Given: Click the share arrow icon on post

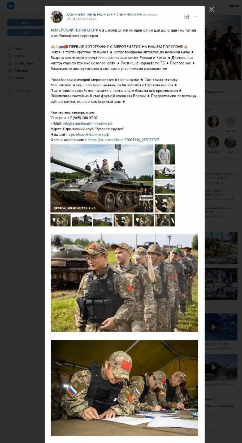Looking at the screenshot, I should (x=187, y=17).
